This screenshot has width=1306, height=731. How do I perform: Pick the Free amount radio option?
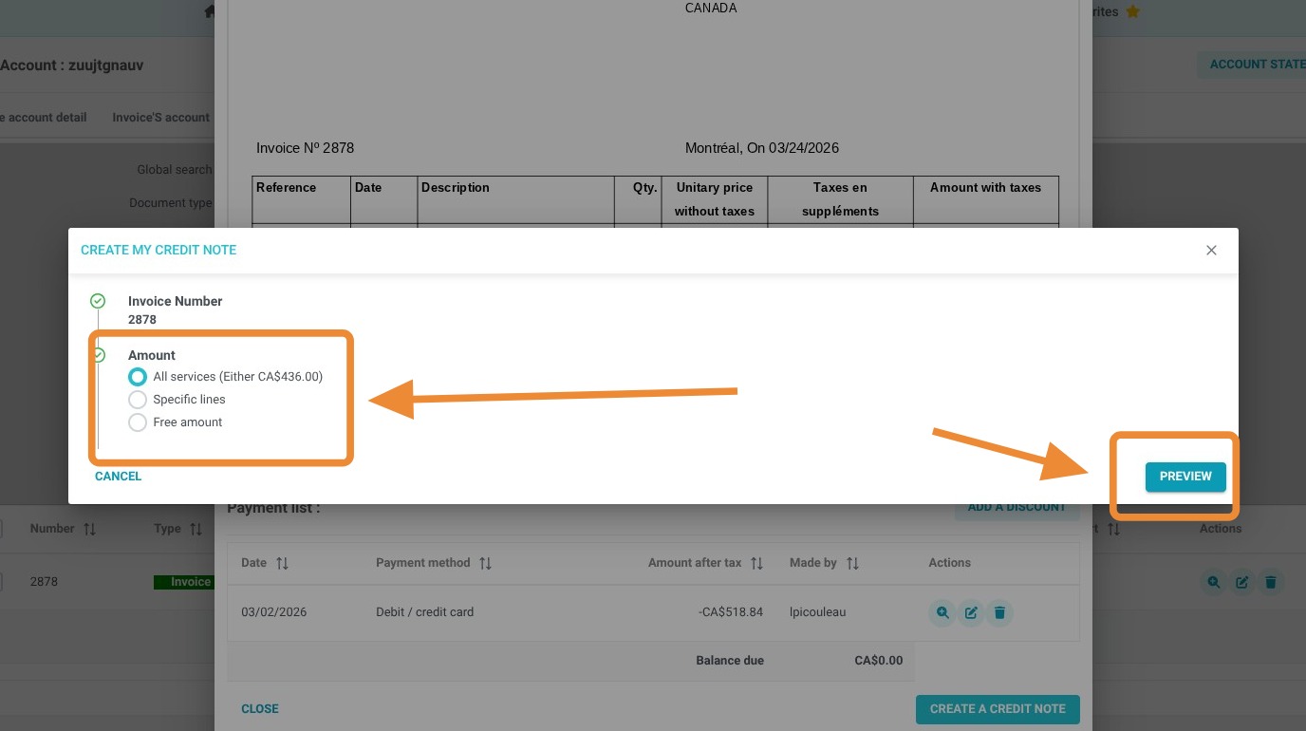click(138, 422)
